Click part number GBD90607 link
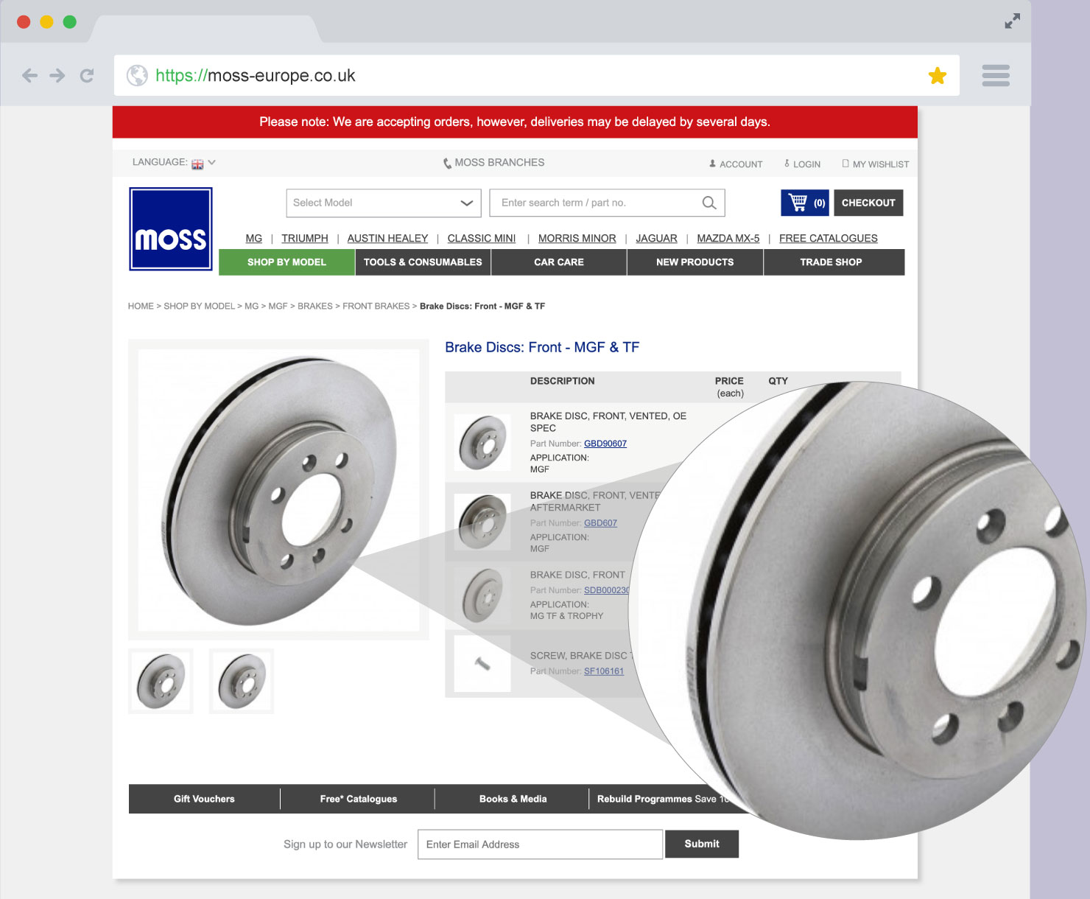The image size is (1090, 899). [x=605, y=444]
